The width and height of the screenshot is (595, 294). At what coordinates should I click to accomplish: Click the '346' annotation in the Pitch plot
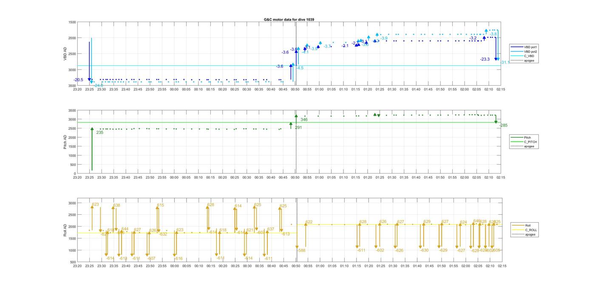(x=304, y=120)
